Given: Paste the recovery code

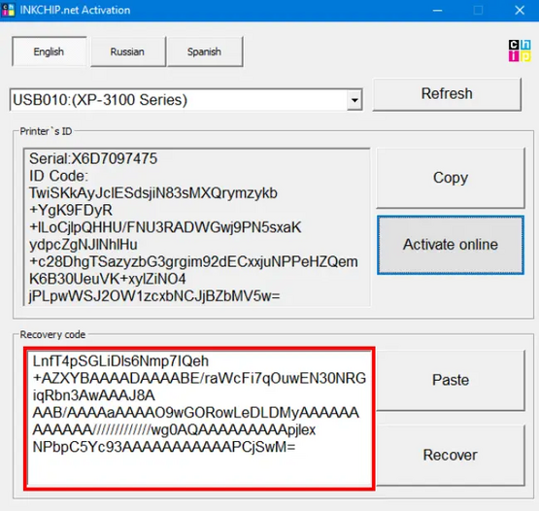Looking at the screenshot, I should [451, 380].
